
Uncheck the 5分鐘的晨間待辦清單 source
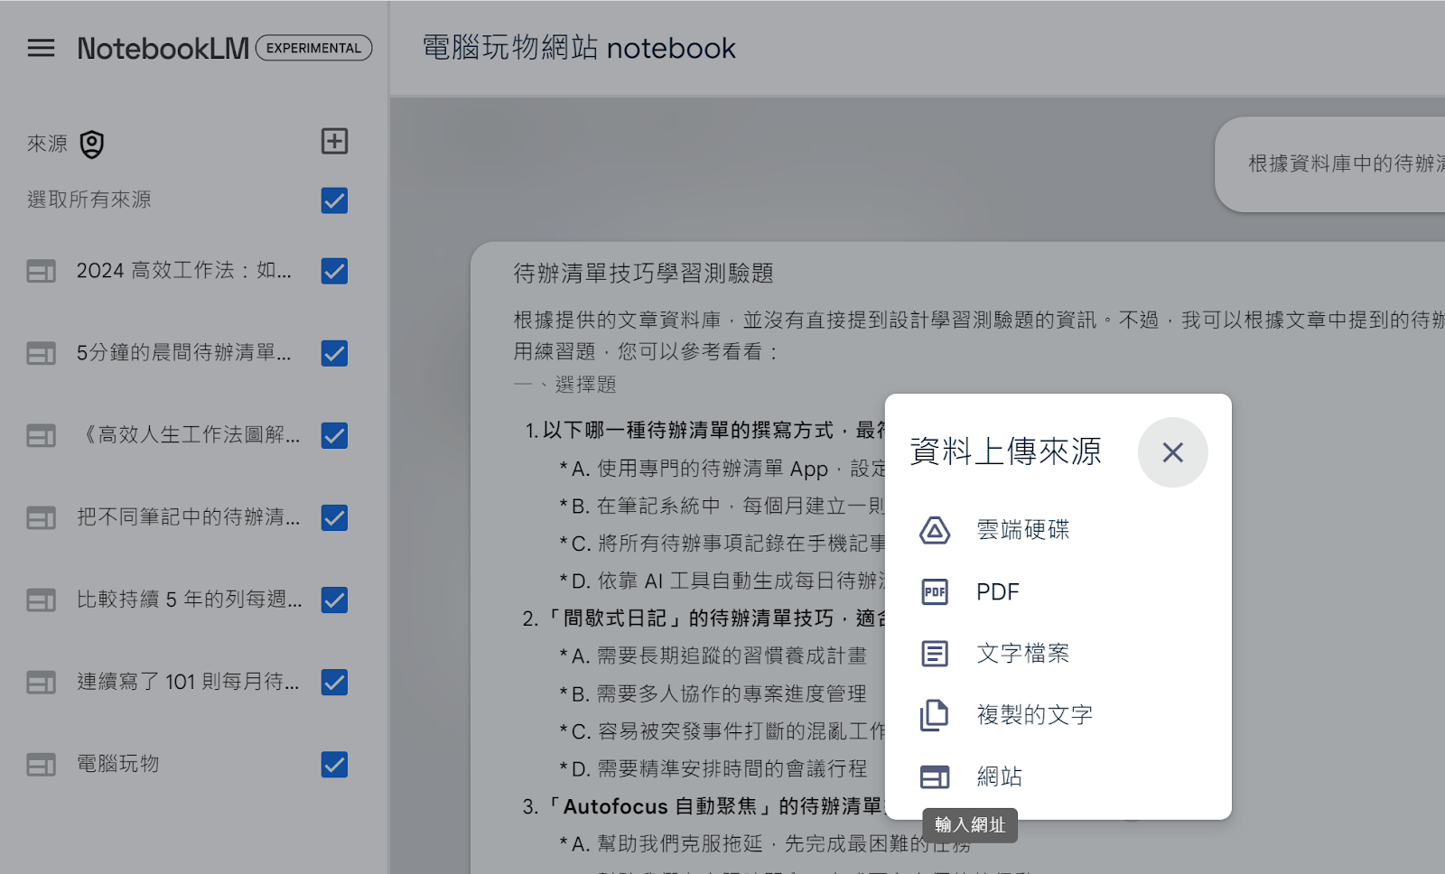pos(335,353)
